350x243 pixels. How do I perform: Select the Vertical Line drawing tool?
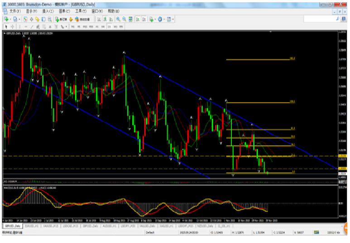click(x=19, y=27)
